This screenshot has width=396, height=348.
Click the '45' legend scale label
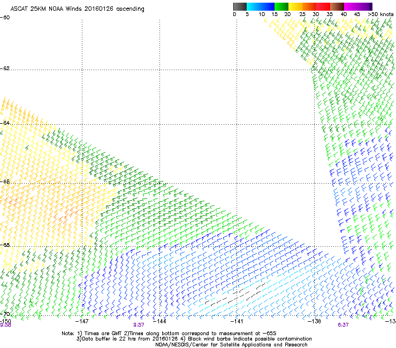pyautogui.click(x=357, y=14)
